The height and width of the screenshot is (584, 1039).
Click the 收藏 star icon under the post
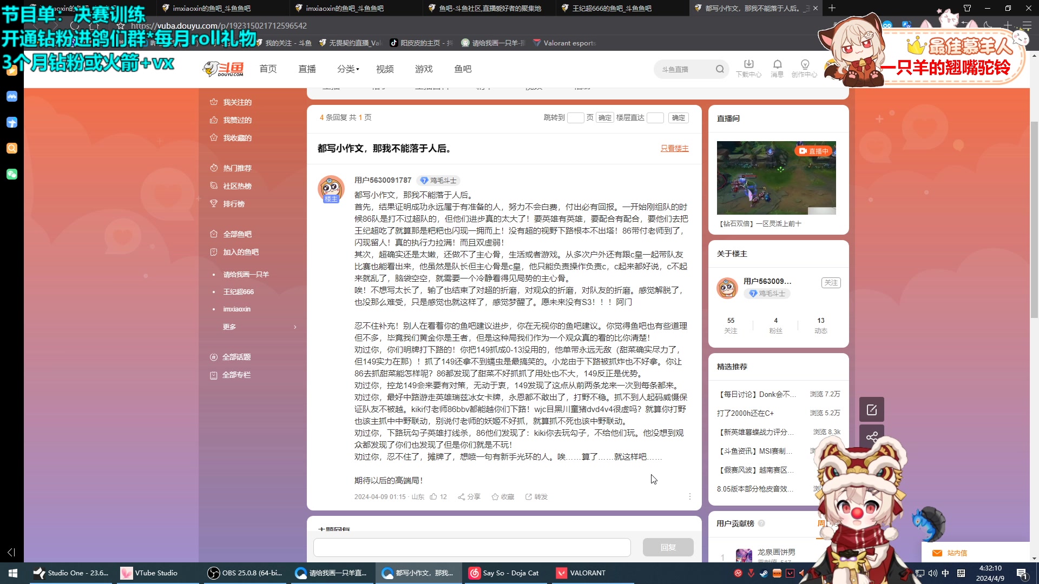[503, 496]
